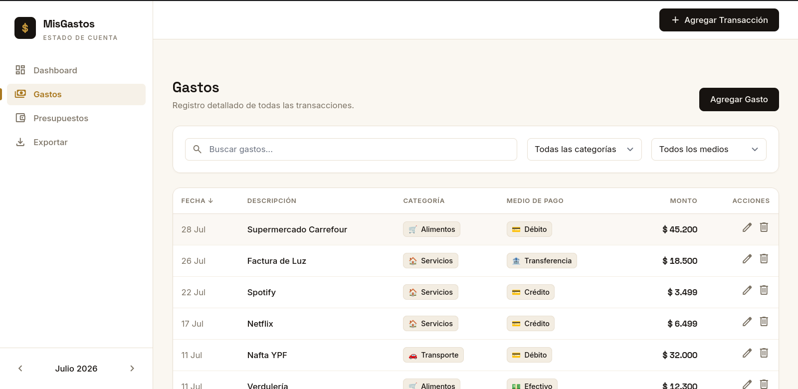Click the Servicios tag on Netflix row
Image resolution: width=798 pixels, height=389 pixels.
[430, 324]
